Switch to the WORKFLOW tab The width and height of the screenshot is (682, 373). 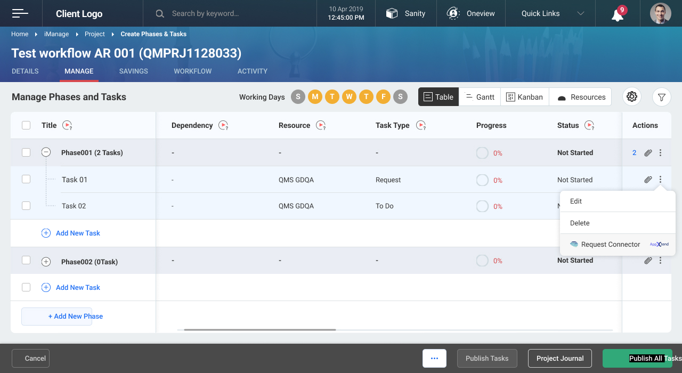click(x=192, y=71)
